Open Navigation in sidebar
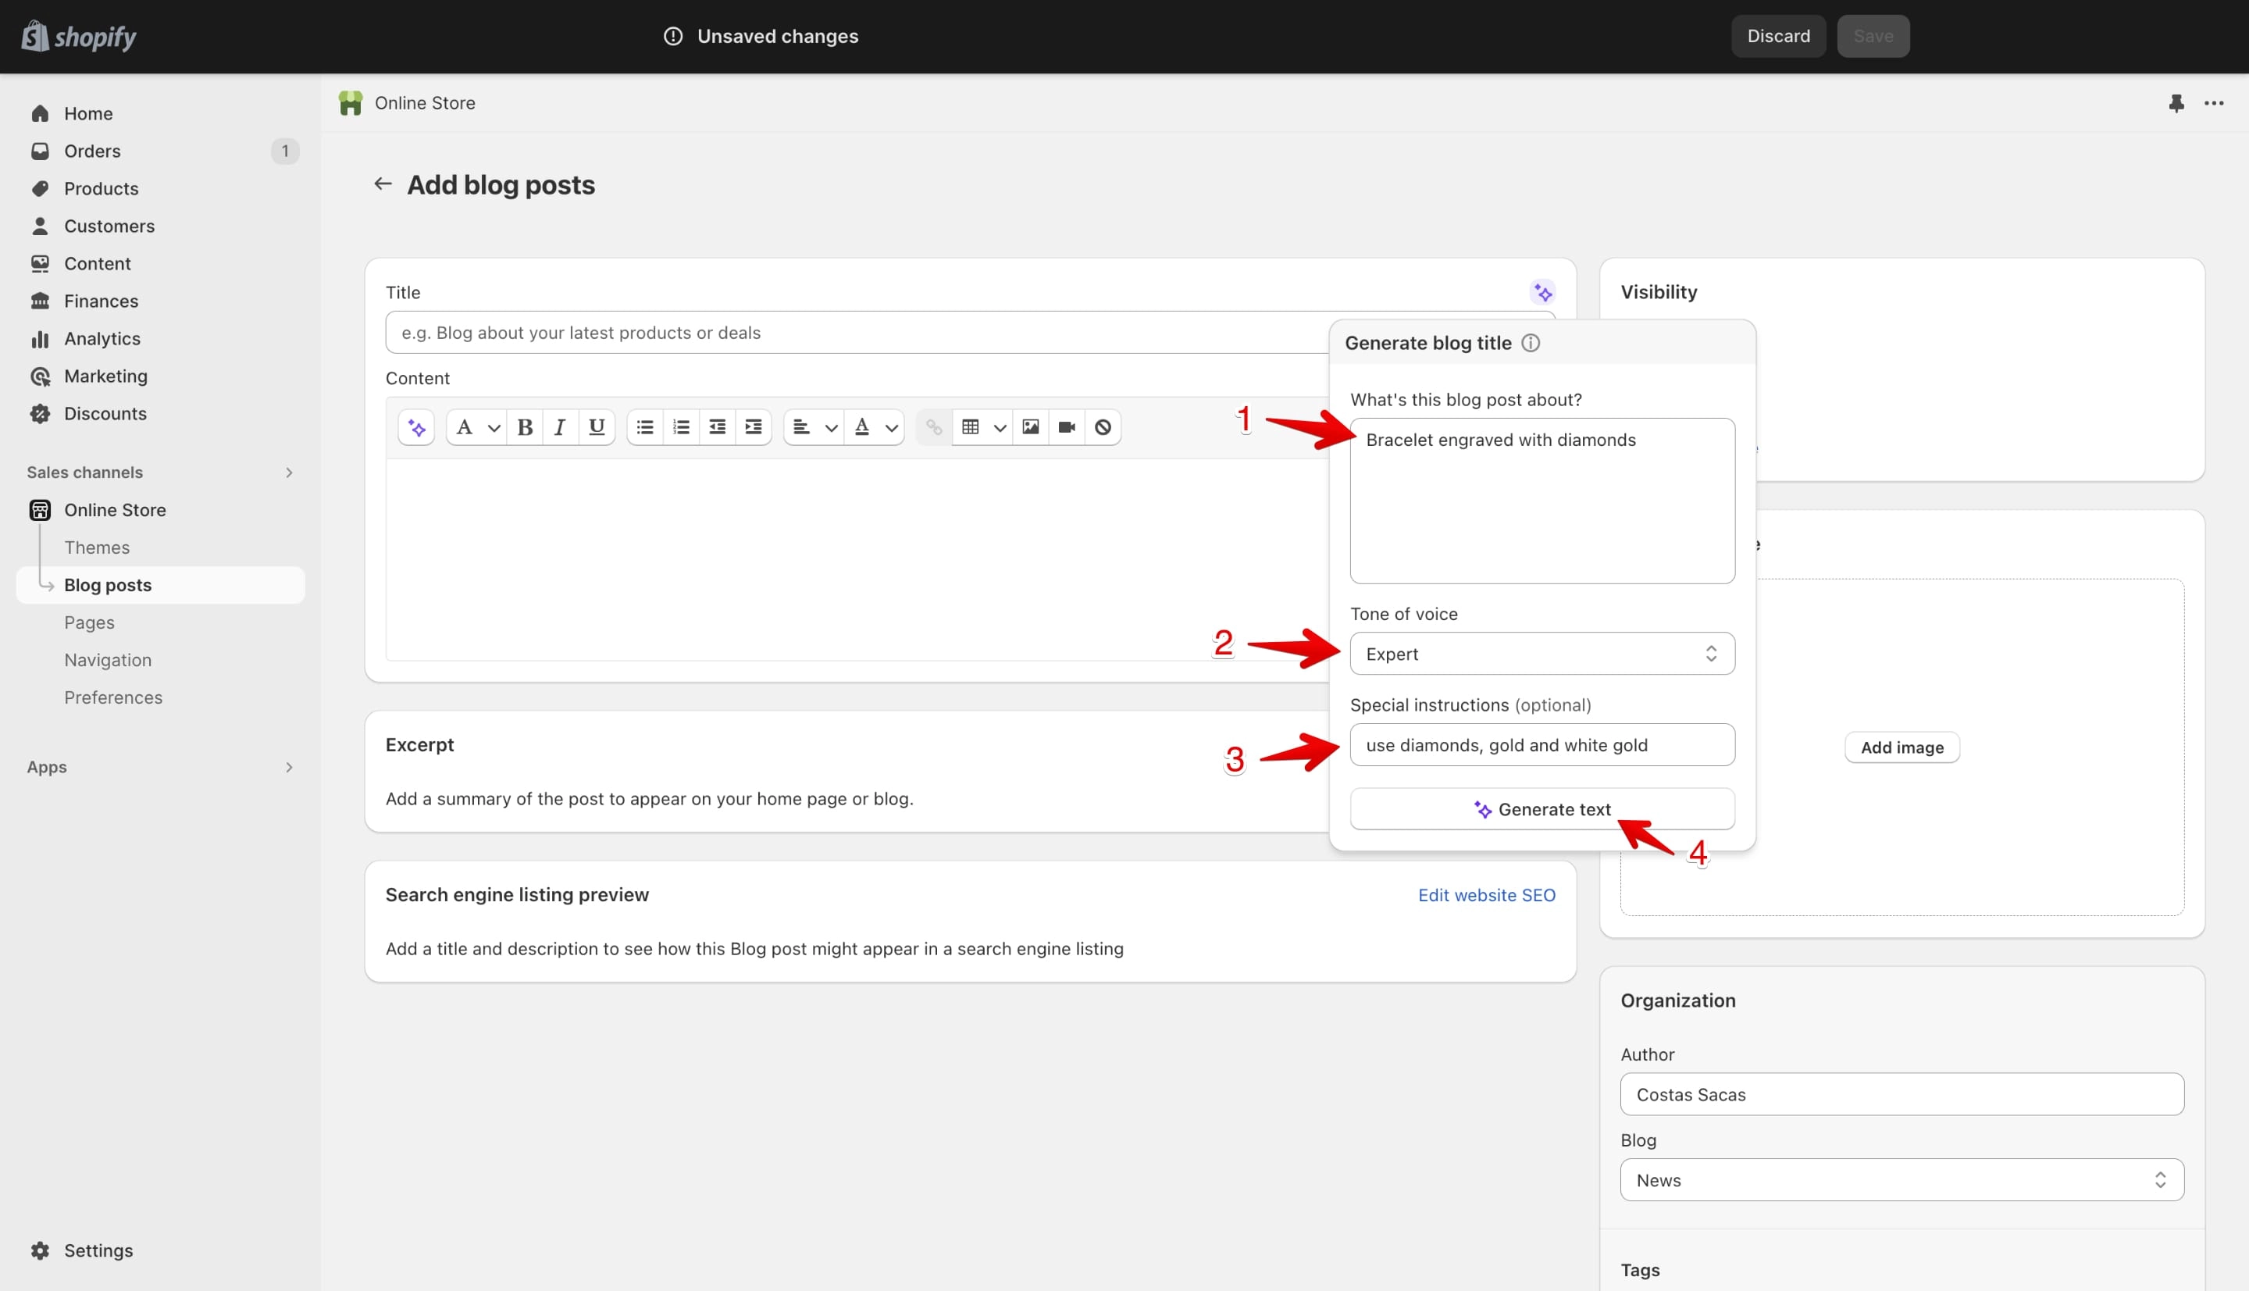2249x1291 pixels. (107, 660)
